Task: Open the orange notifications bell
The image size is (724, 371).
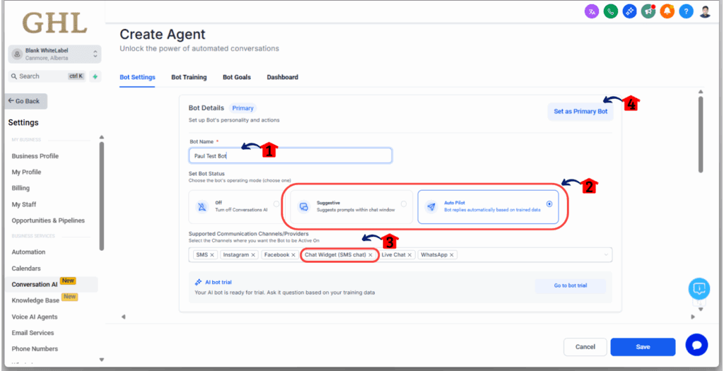Action: [667, 12]
